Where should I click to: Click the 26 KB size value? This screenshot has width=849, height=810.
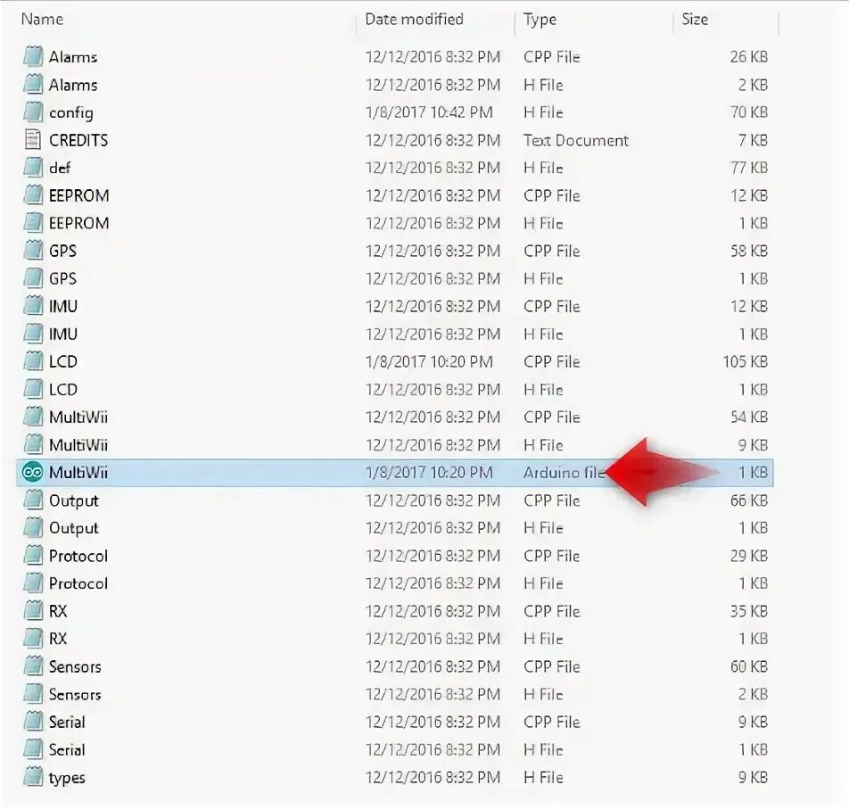[x=749, y=56]
